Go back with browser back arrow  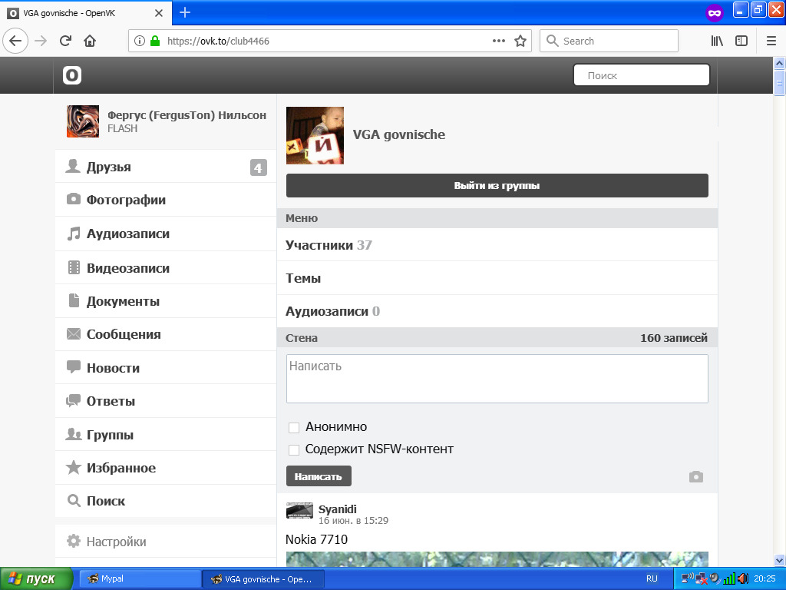click(x=15, y=41)
